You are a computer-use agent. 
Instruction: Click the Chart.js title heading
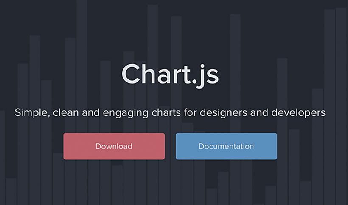pos(171,76)
